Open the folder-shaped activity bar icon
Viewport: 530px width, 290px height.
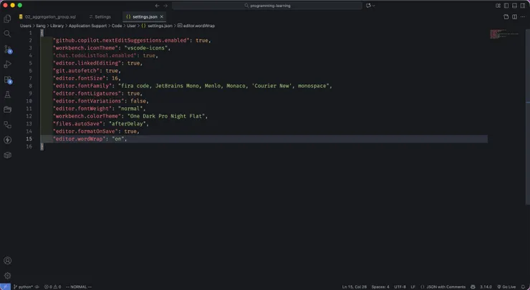point(7,110)
